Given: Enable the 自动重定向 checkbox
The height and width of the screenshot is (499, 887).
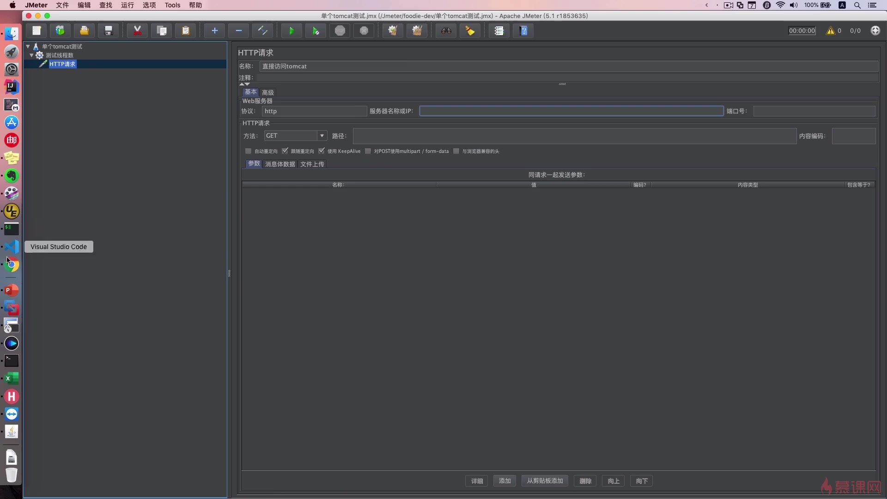Looking at the screenshot, I should coord(249,151).
